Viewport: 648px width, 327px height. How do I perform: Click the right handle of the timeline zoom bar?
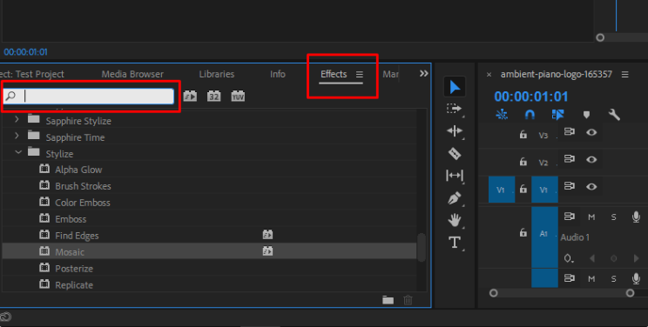630,293
